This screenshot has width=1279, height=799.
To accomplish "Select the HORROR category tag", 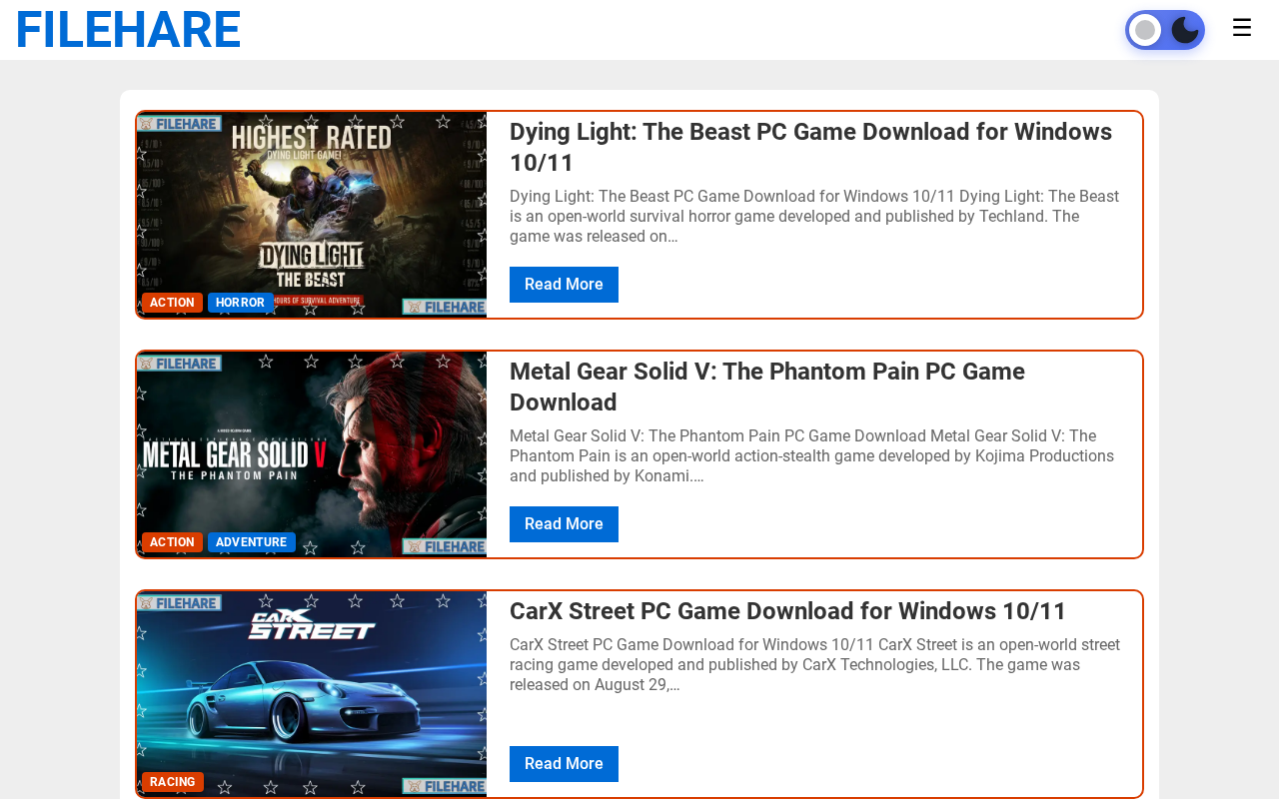I will pyautogui.click(x=240, y=303).
